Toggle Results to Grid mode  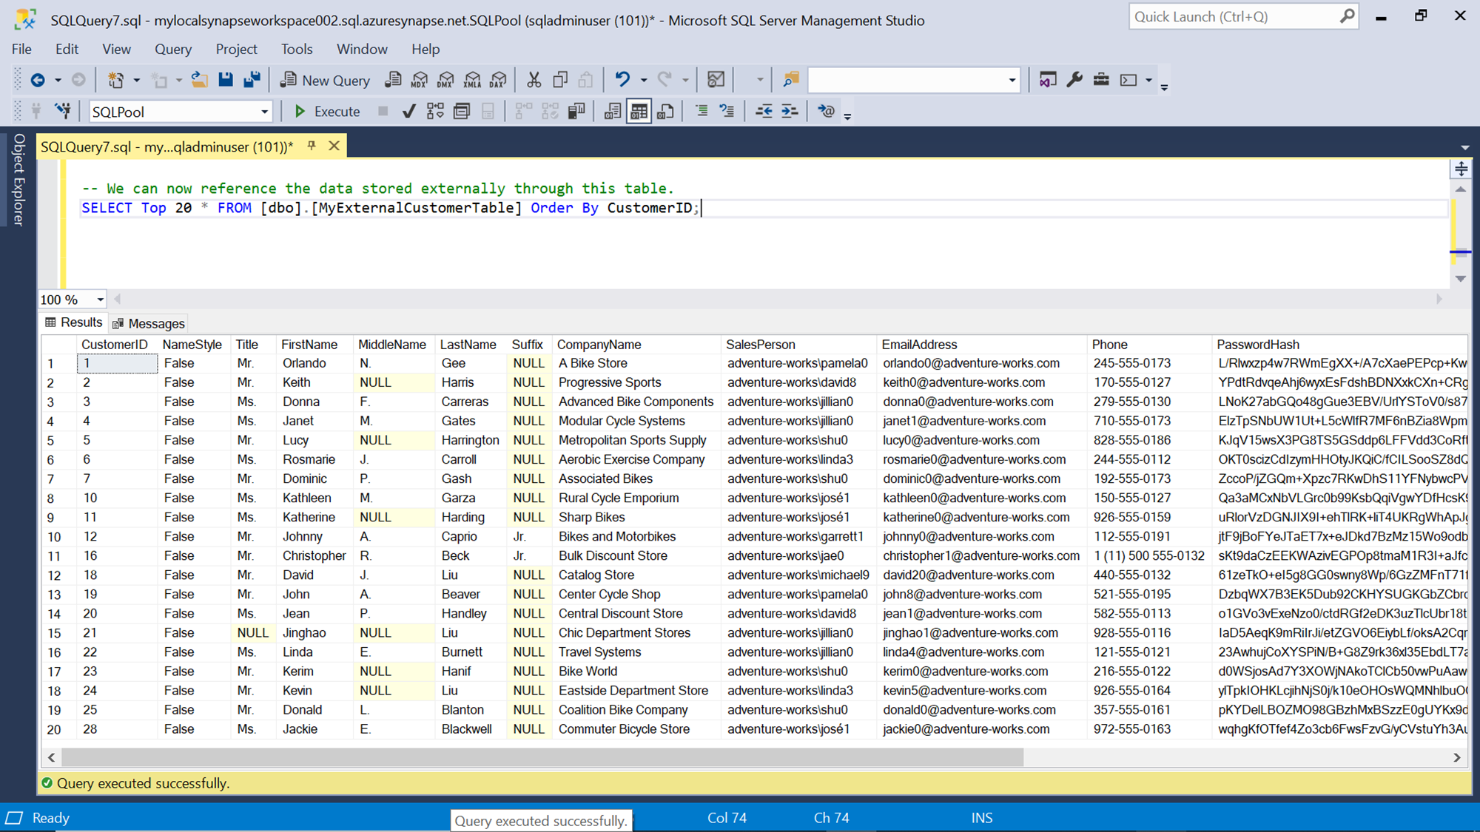639,112
